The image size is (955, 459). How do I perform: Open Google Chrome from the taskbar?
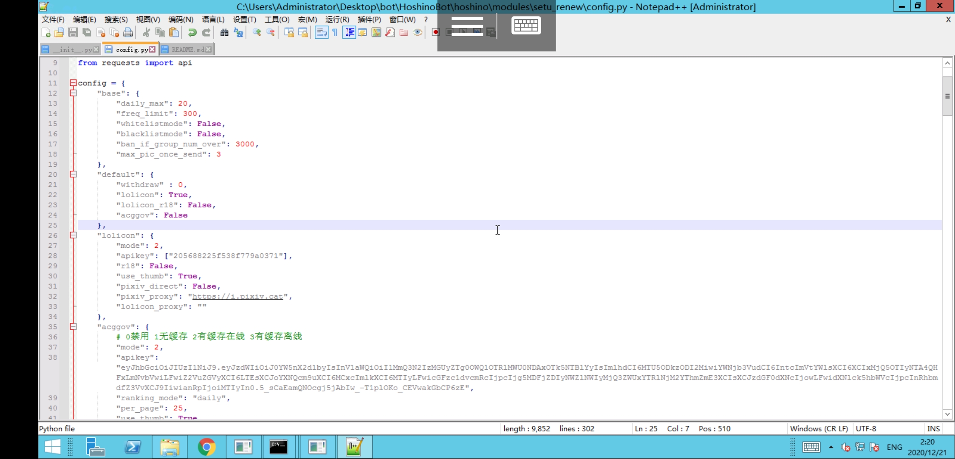(x=207, y=447)
